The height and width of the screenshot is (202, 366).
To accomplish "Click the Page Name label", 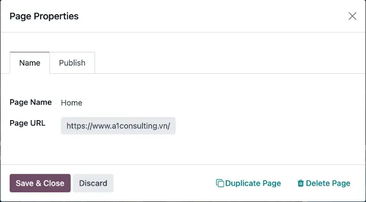I will click(30, 102).
